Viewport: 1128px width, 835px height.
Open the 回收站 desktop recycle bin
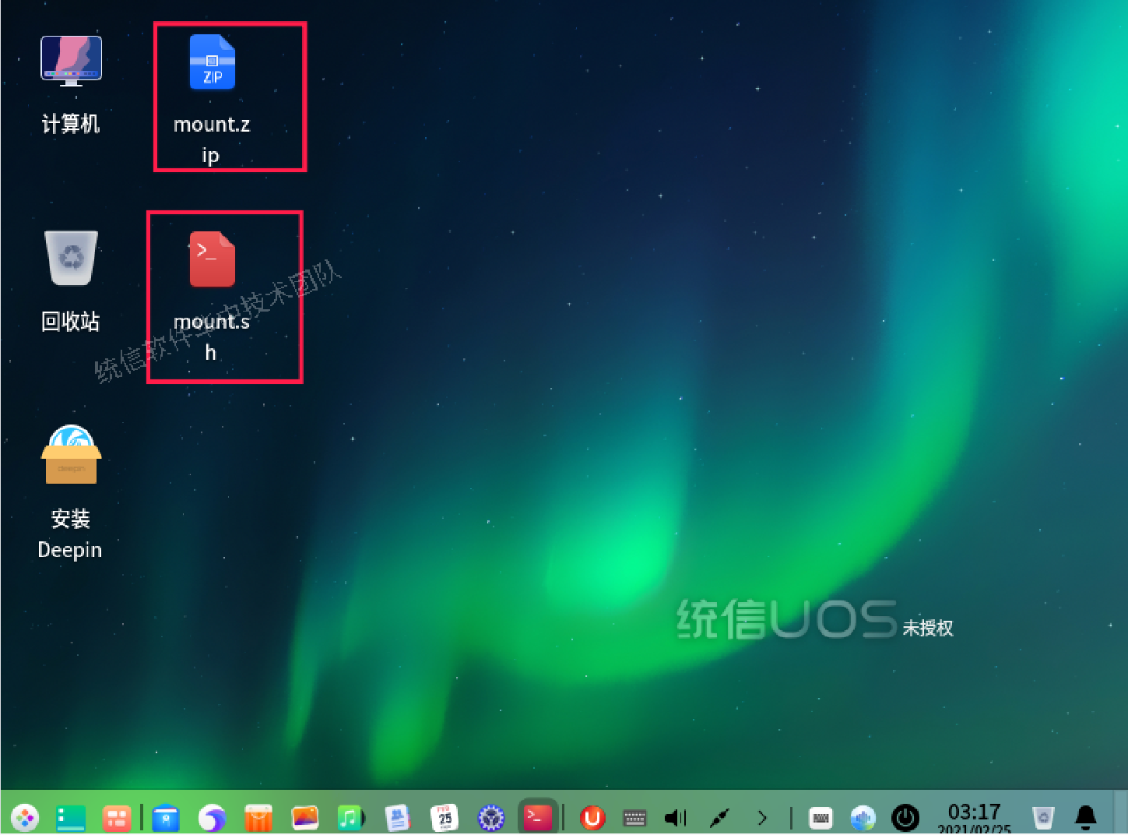(71, 280)
